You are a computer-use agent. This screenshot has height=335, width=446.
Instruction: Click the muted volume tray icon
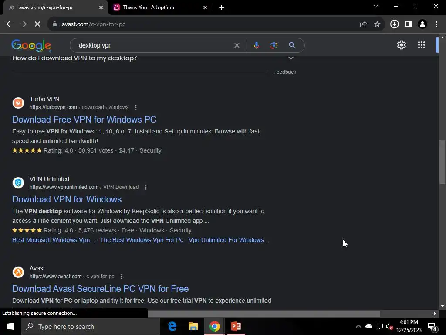click(389, 326)
